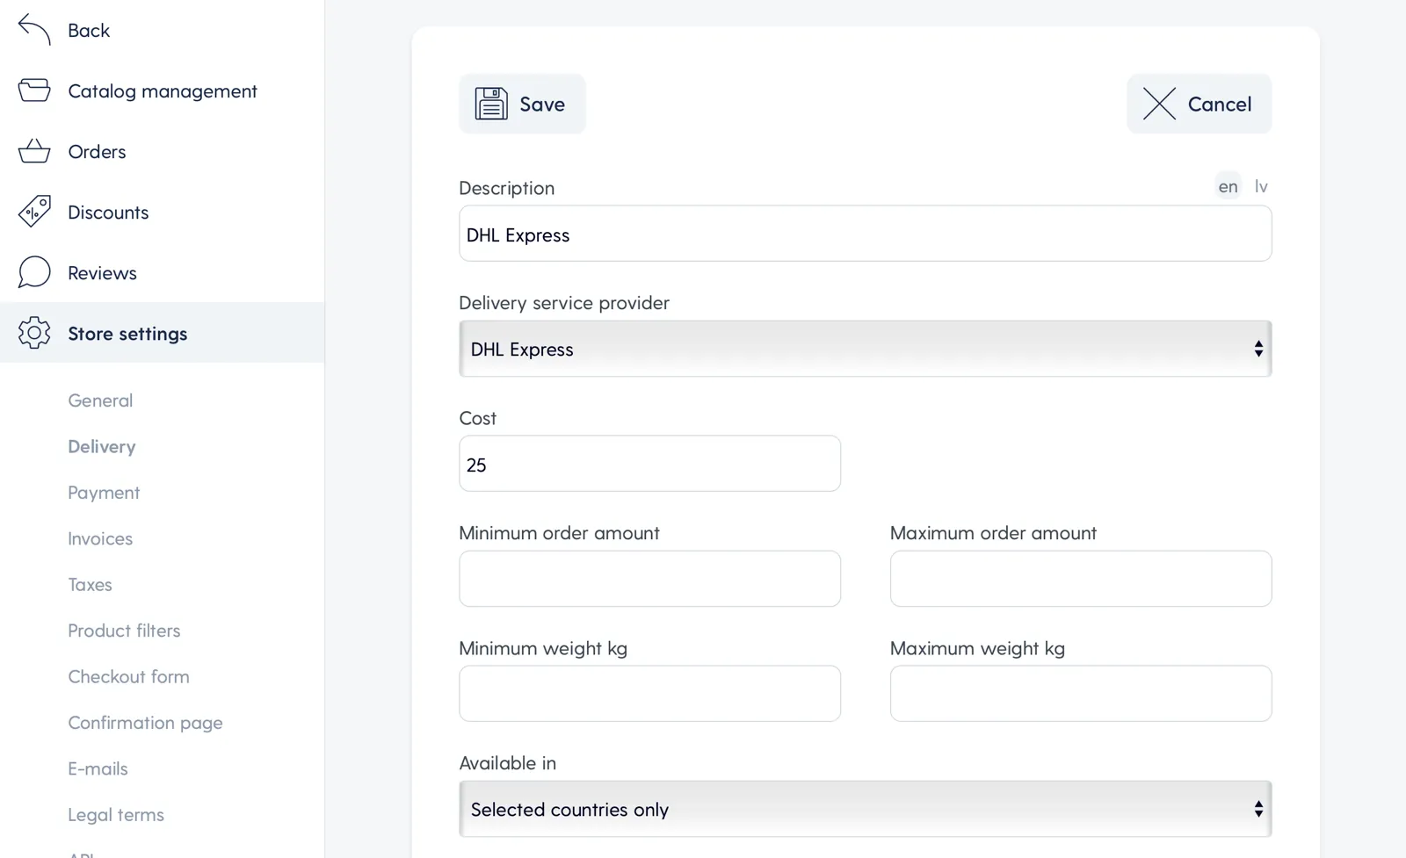Open General store settings
1406x858 pixels.
coord(100,400)
